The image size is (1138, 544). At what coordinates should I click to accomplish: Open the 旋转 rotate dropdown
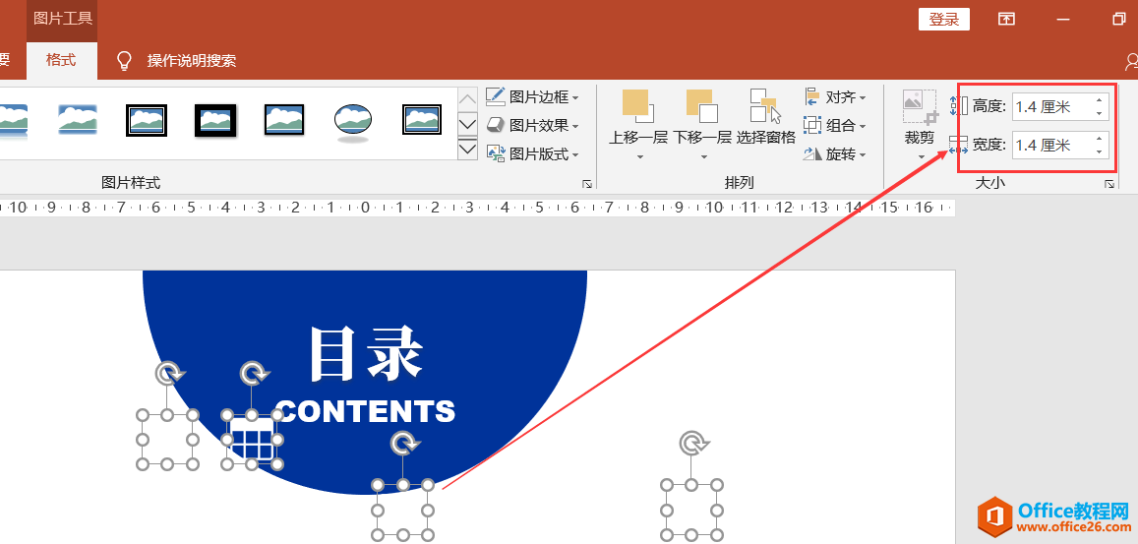pos(835,154)
